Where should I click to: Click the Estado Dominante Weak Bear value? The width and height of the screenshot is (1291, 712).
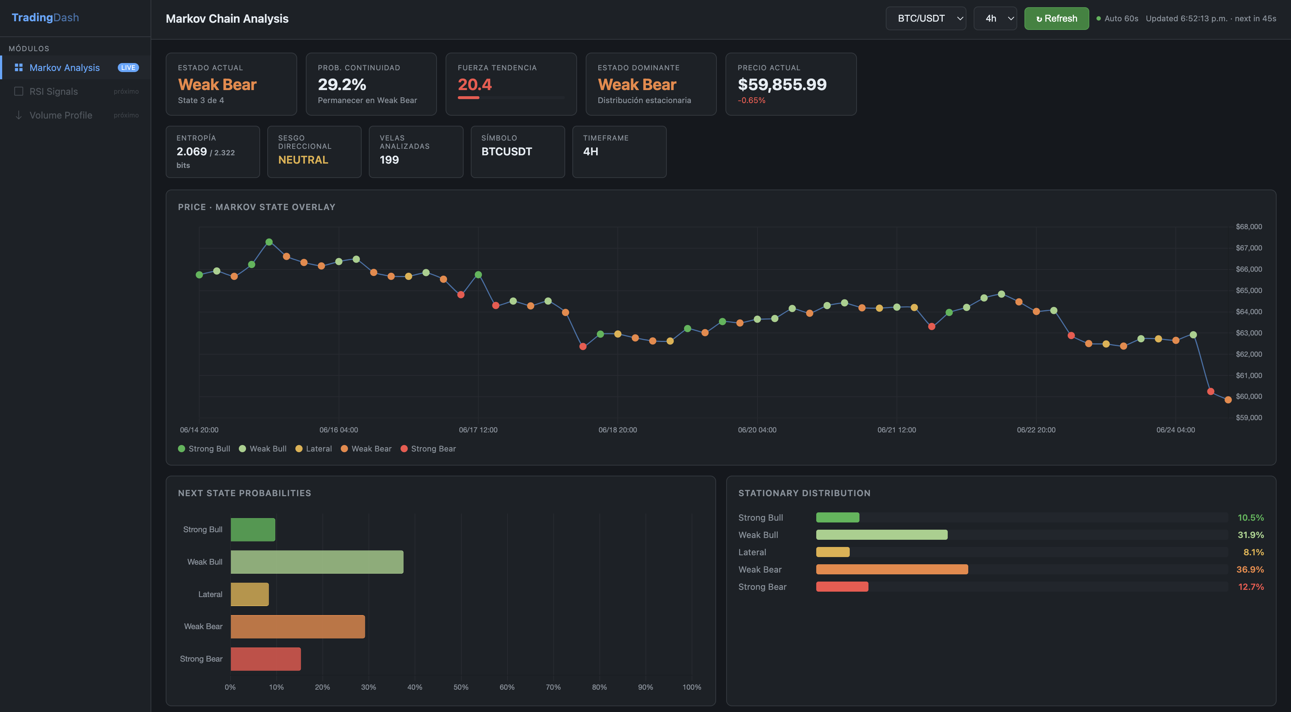636,85
